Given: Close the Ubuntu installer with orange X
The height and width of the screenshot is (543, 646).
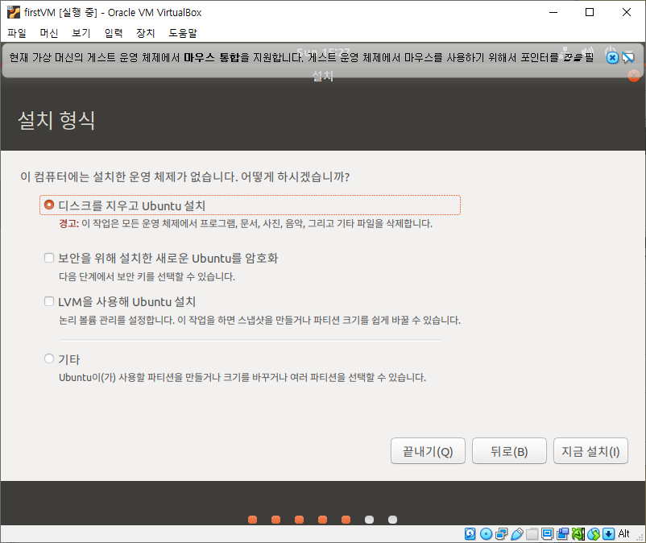Looking at the screenshot, I should 634,76.
